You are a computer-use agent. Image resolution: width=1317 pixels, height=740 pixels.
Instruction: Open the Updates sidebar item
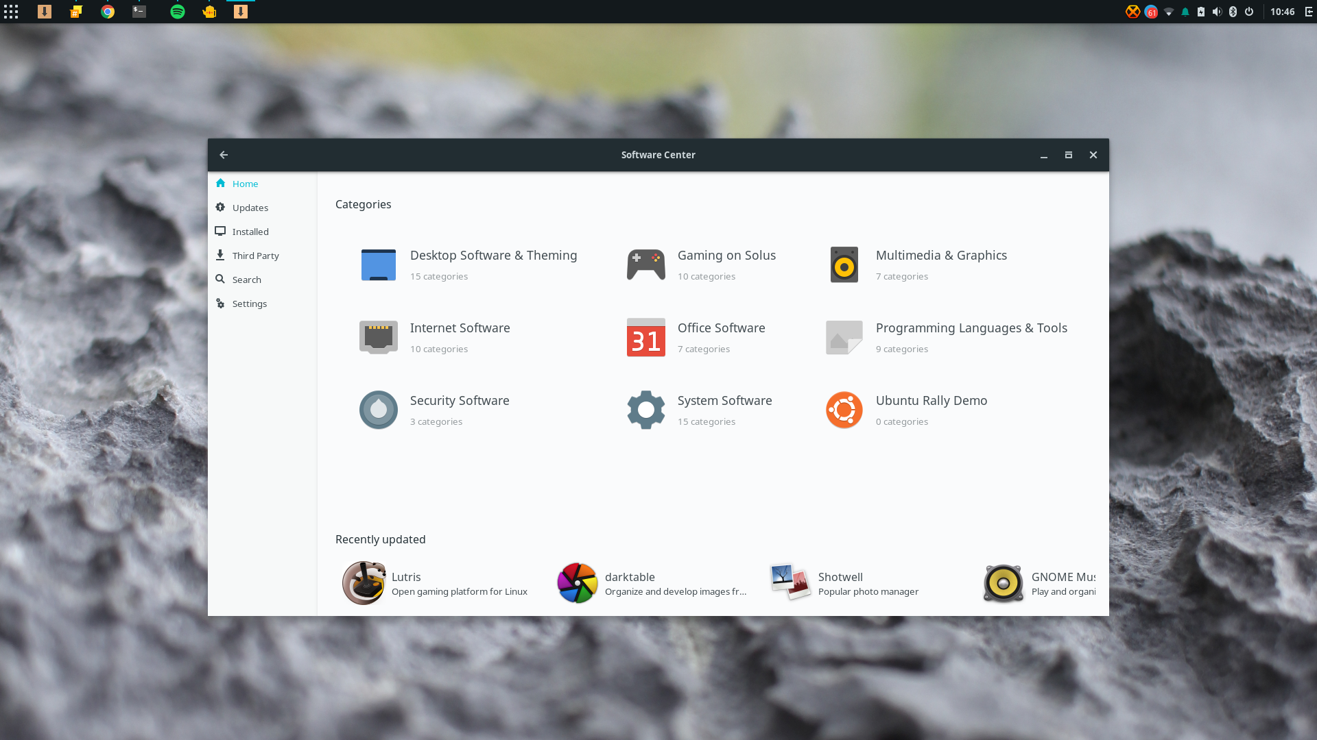[263, 208]
